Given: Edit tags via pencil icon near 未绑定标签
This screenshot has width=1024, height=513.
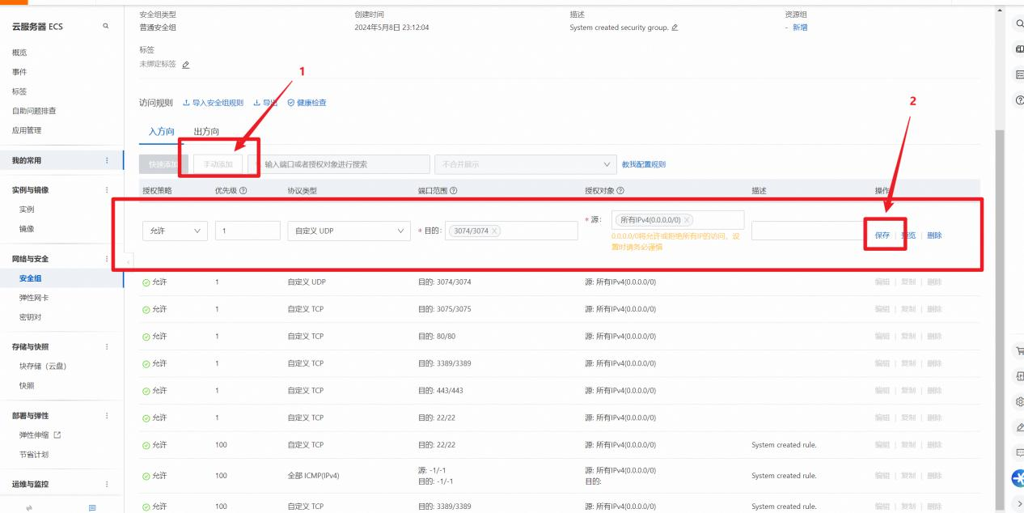Looking at the screenshot, I should 185,64.
